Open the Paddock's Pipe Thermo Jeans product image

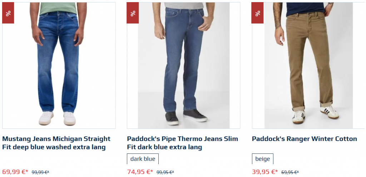point(183,65)
